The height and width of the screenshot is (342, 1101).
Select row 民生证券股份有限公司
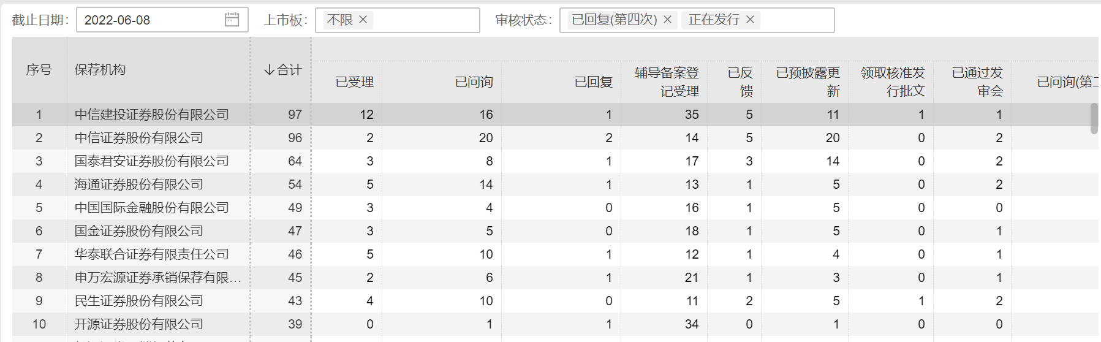click(x=556, y=301)
